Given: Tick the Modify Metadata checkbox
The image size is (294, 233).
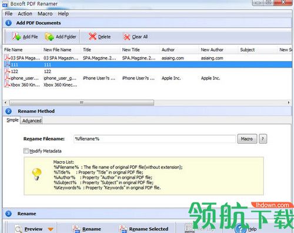Looking at the screenshot, I should (x=26, y=151).
